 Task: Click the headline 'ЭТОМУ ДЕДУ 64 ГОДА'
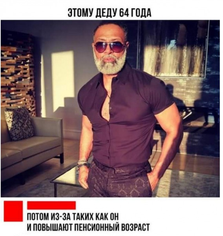[110, 13]
